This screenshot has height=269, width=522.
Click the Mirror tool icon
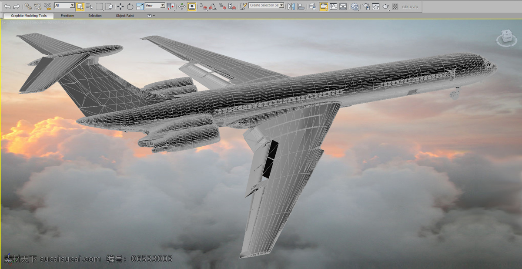tap(291, 7)
